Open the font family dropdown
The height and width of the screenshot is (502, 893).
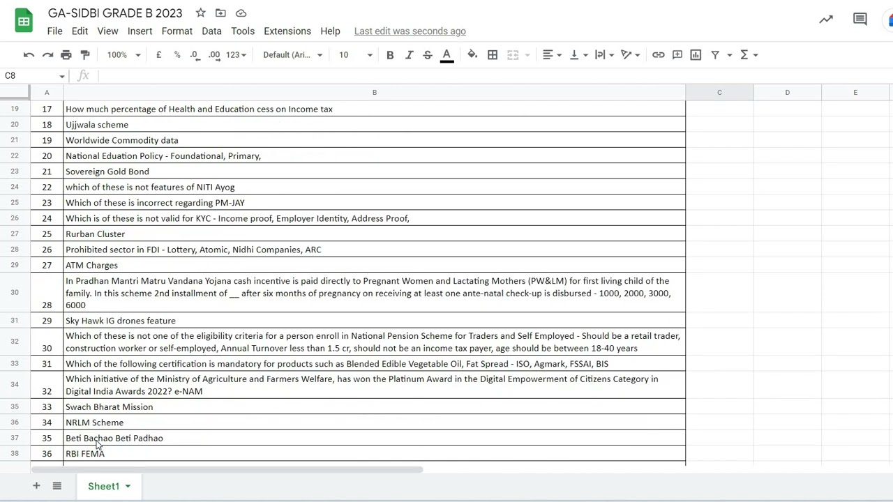click(293, 54)
